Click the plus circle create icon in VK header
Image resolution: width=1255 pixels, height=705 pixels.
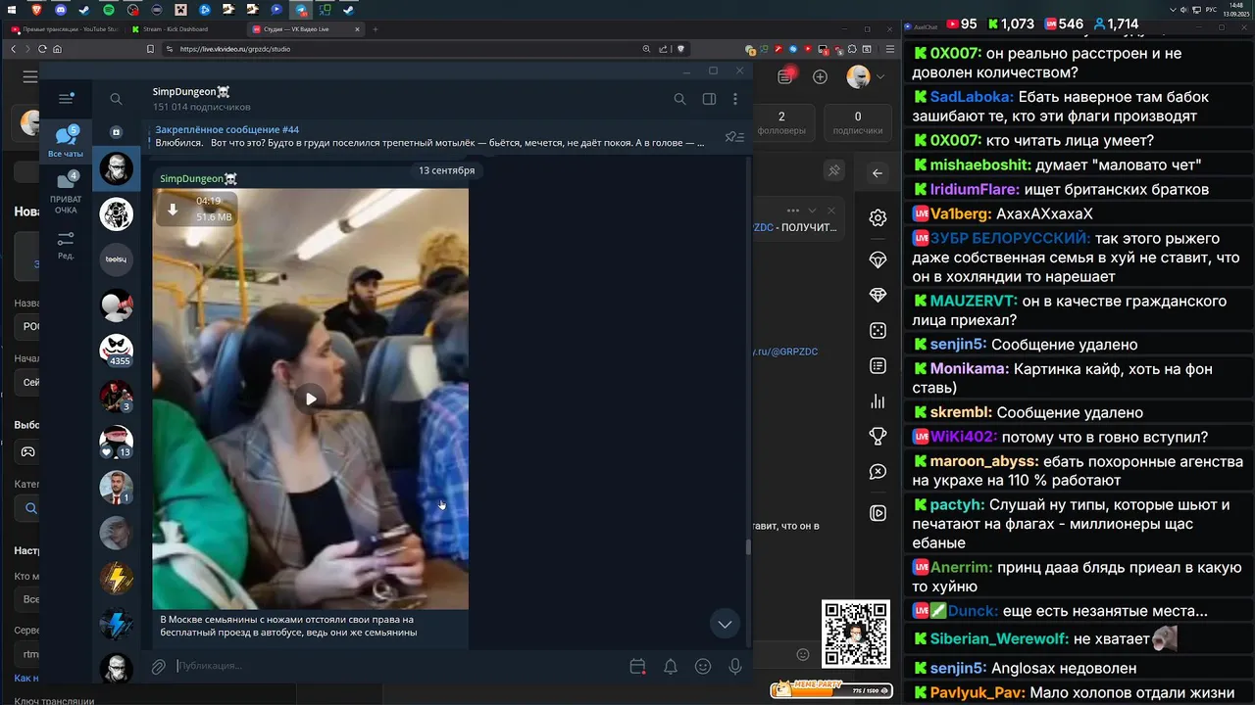pos(821,76)
